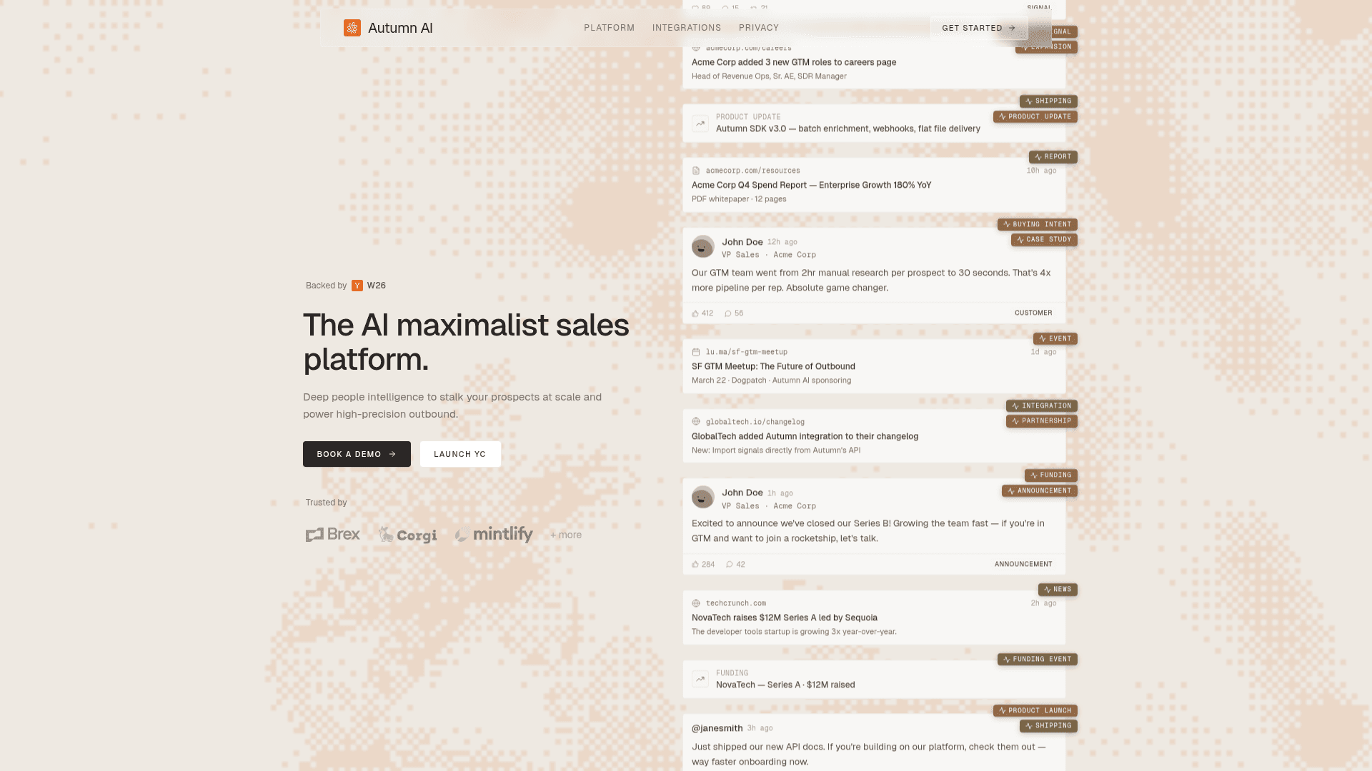Screen dimensions: 1372x771
Task: Click the Product Launch tag badge
Action: tap(1035, 711)
